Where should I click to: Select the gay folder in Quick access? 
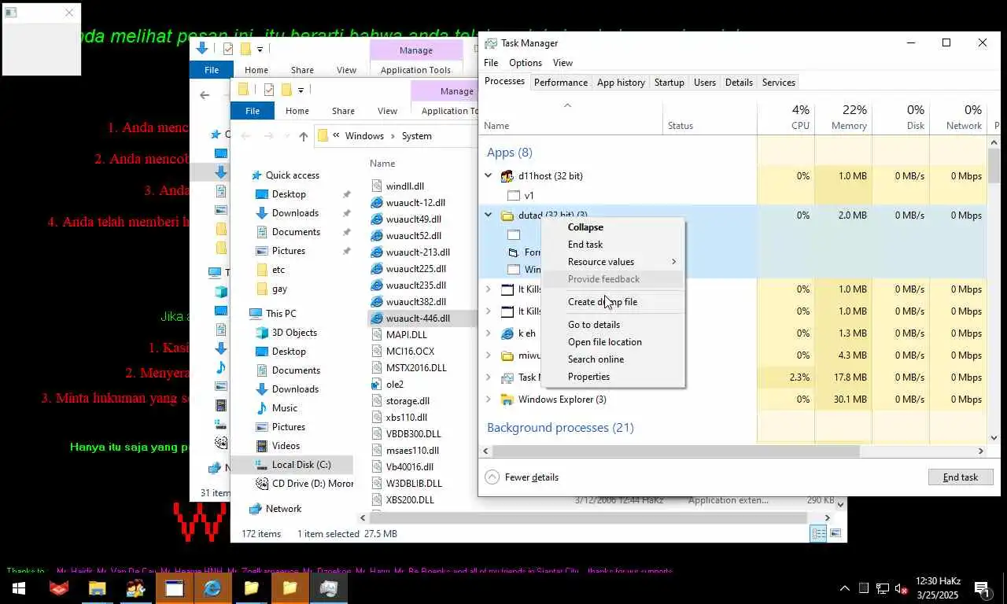(279, 289)
